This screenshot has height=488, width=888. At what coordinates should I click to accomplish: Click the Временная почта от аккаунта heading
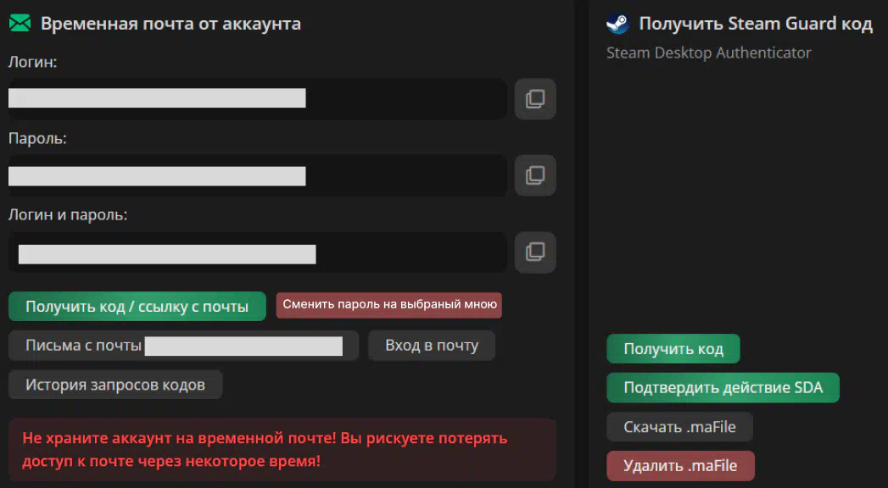170,24
